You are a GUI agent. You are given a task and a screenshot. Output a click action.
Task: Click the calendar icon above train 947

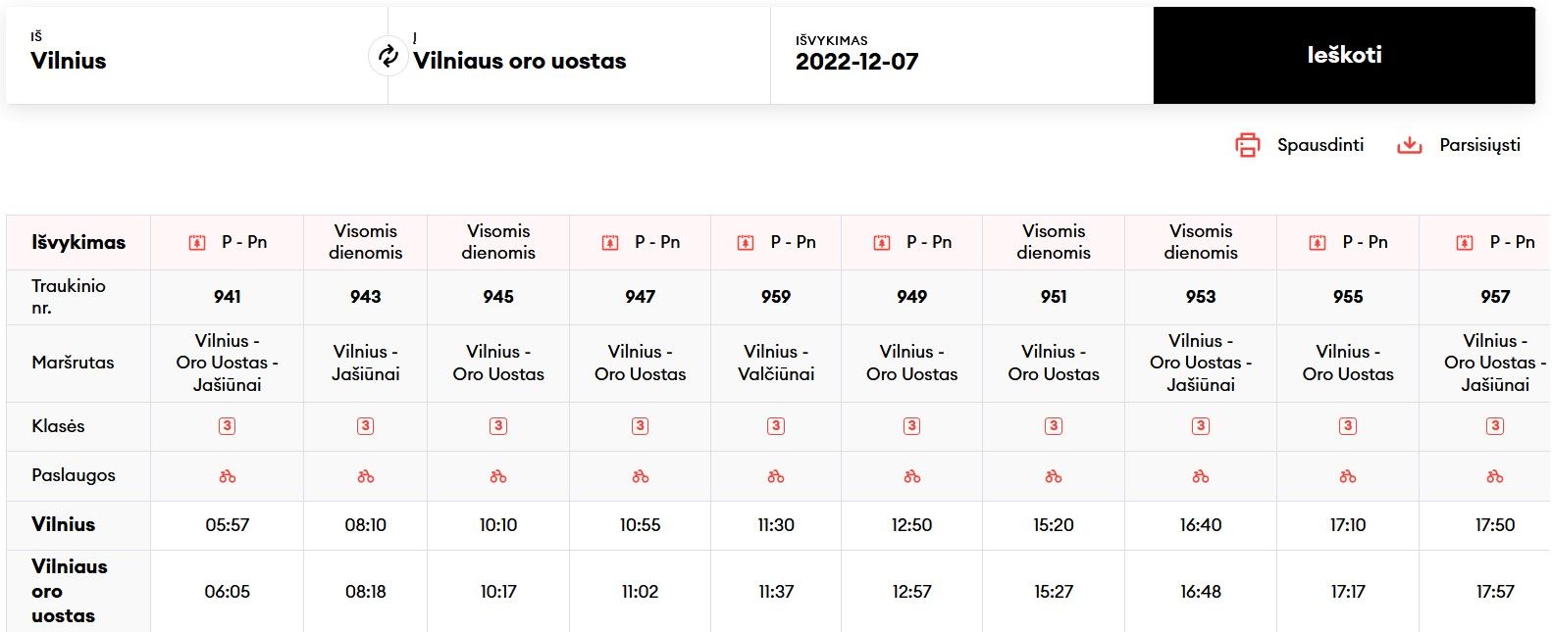coord(610,243)
